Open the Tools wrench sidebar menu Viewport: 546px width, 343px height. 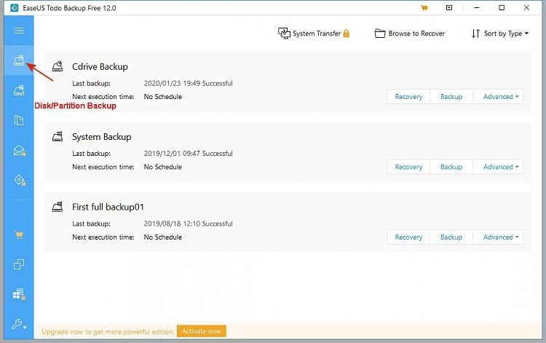[x=19, y=325]
